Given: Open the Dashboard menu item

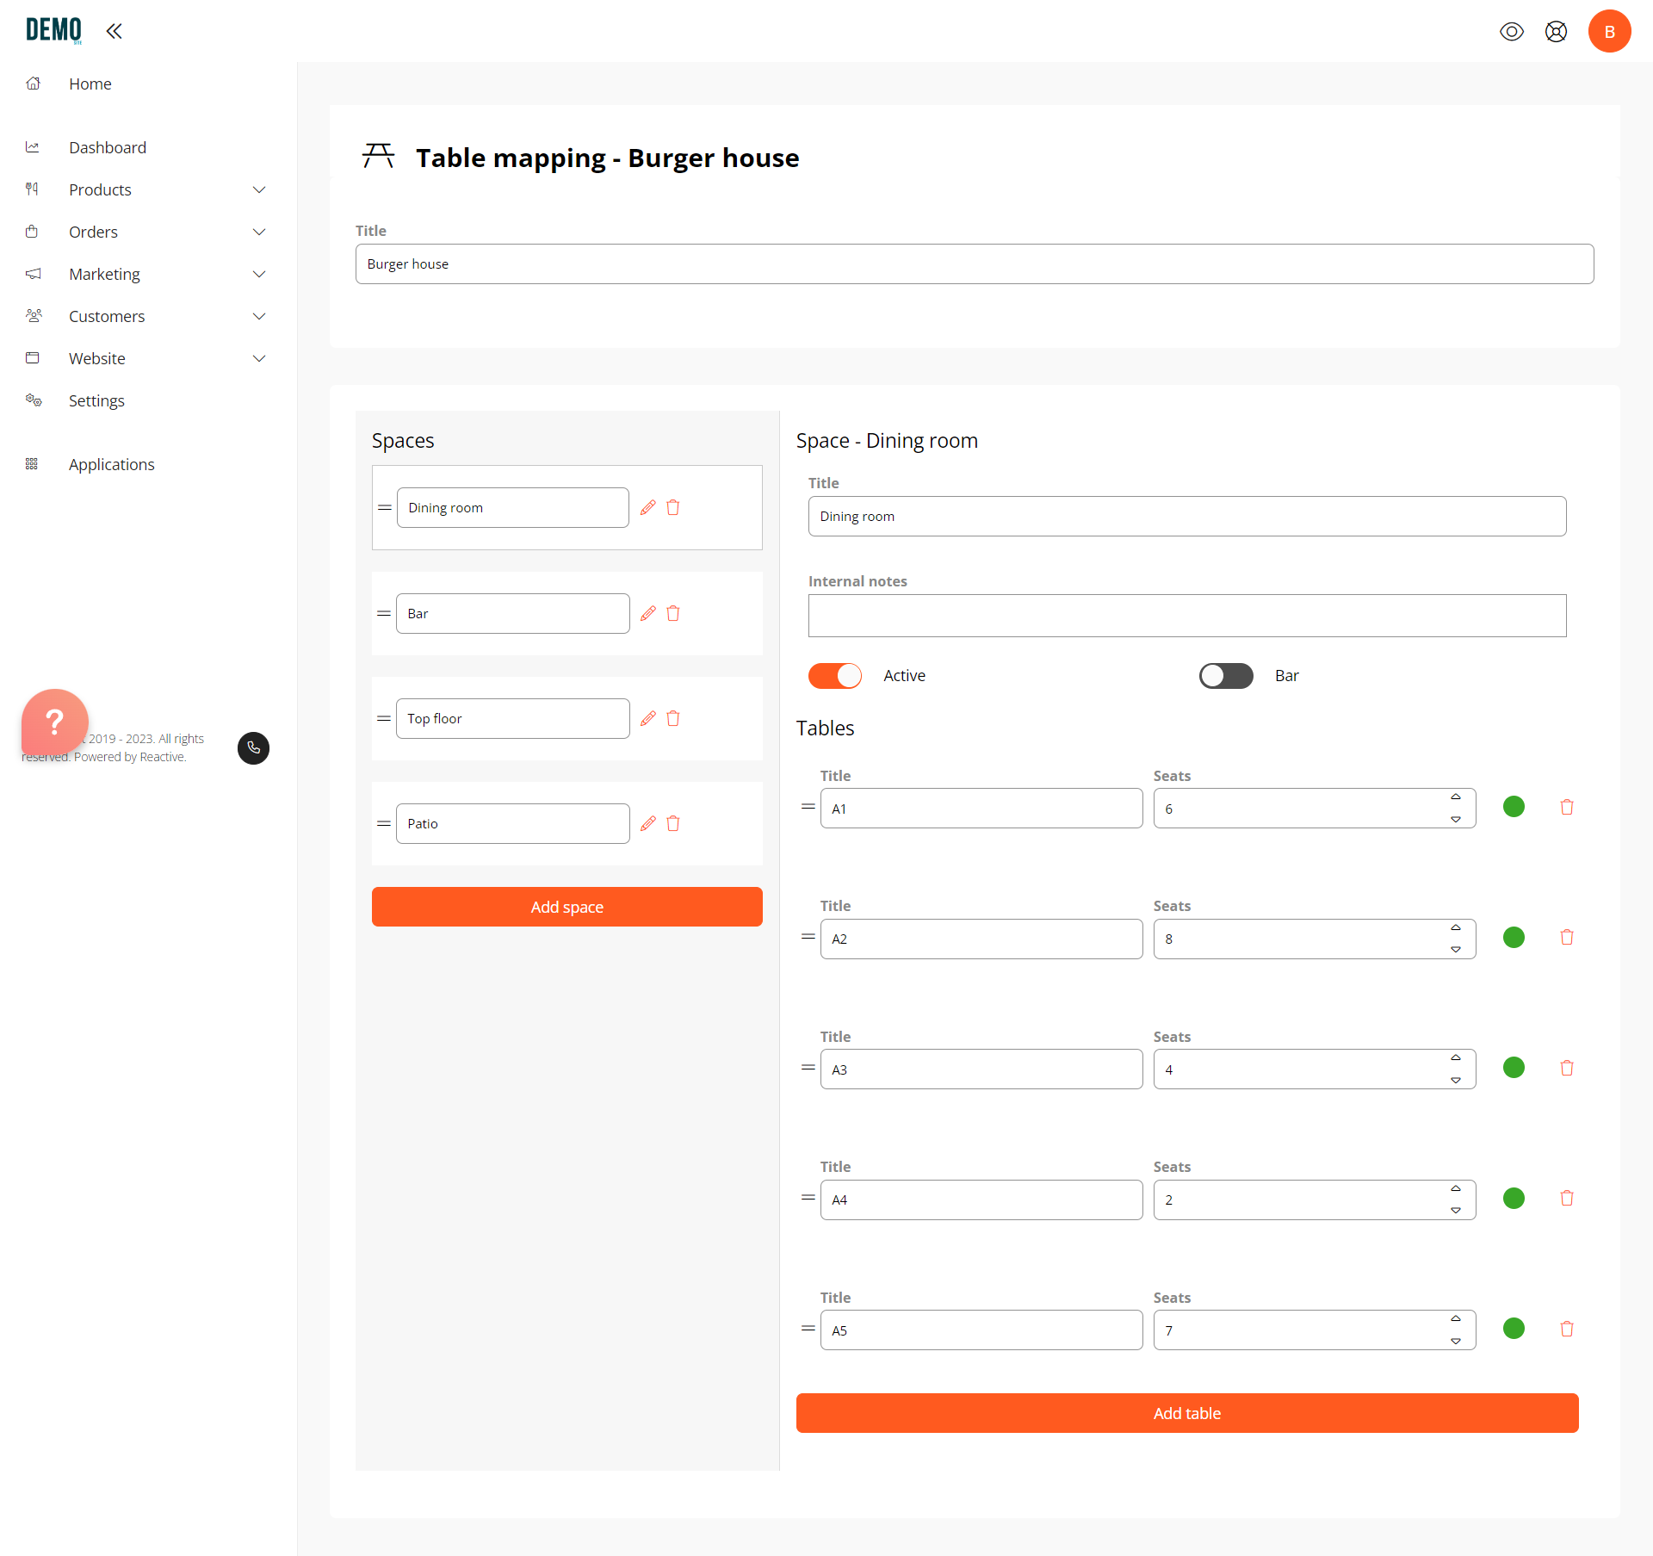Looking at the screenshot, I should [x=109, y=146].
